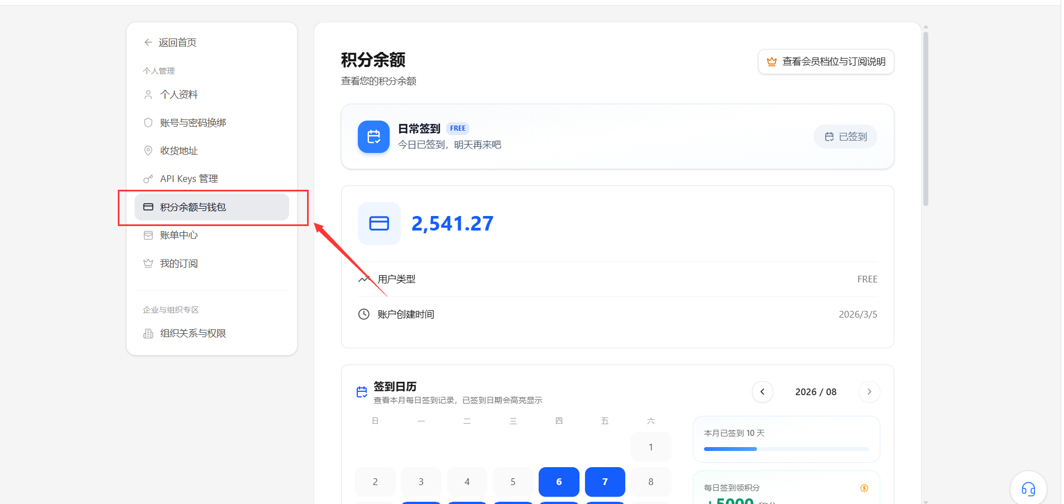Open API Keys 管理 page
The width and height of the screenshot is (1064, 504).
point(212,179)
